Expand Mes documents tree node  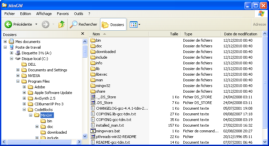click(5, 42)
